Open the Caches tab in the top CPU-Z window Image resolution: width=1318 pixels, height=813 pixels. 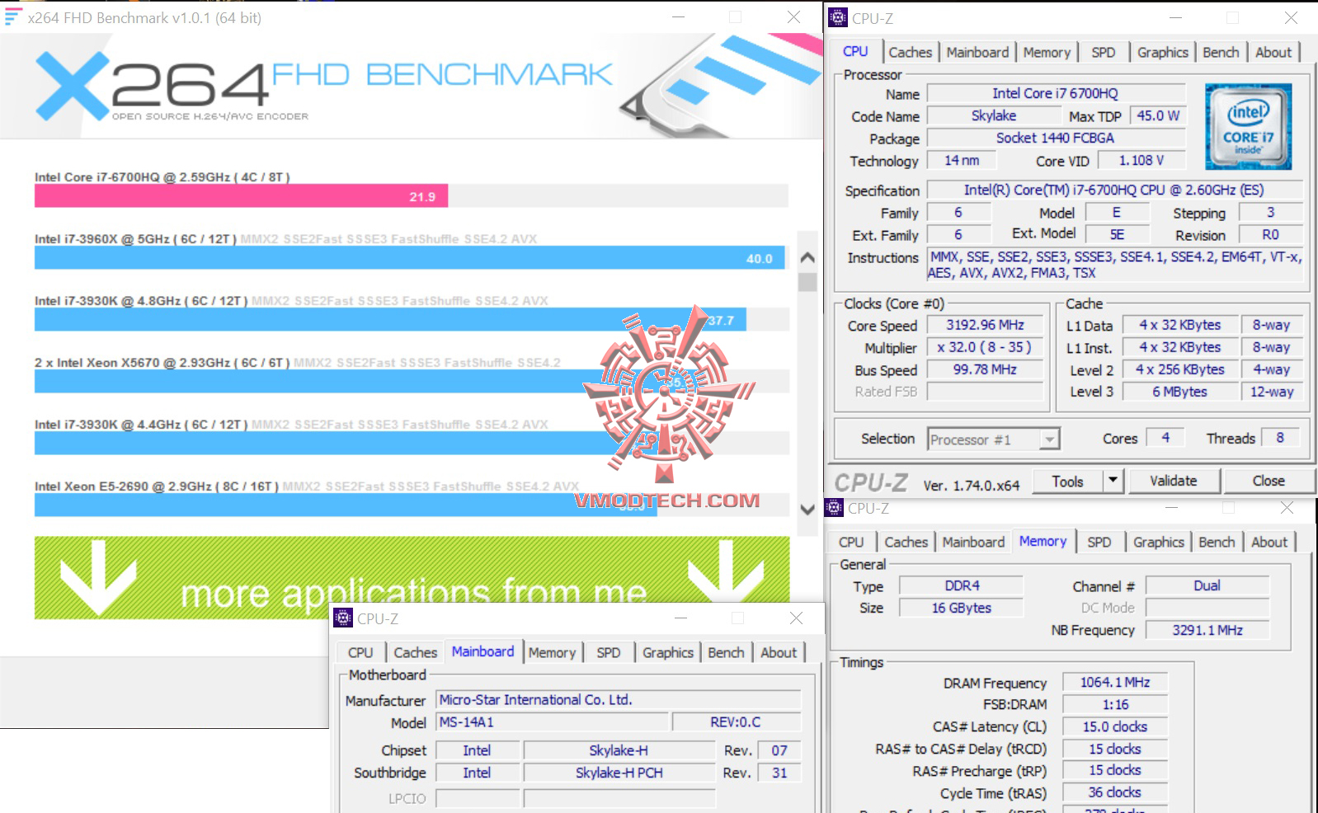click(910, 52)
